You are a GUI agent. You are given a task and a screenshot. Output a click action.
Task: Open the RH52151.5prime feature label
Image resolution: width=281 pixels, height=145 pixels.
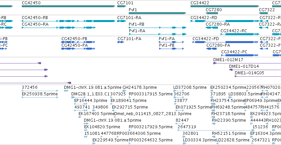[x=229, y=133]
